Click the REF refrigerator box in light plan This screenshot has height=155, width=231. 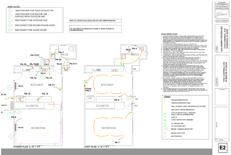(90, 98)
